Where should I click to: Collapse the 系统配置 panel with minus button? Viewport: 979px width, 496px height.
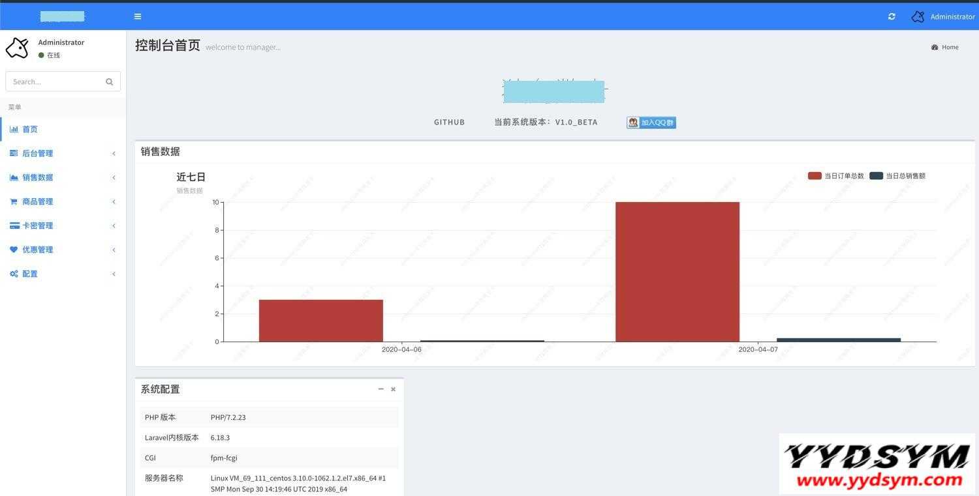(381, 389)
